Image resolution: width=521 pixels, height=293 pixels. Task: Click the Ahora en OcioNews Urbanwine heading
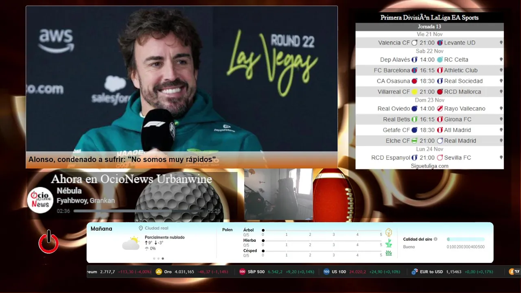(131, 179)
